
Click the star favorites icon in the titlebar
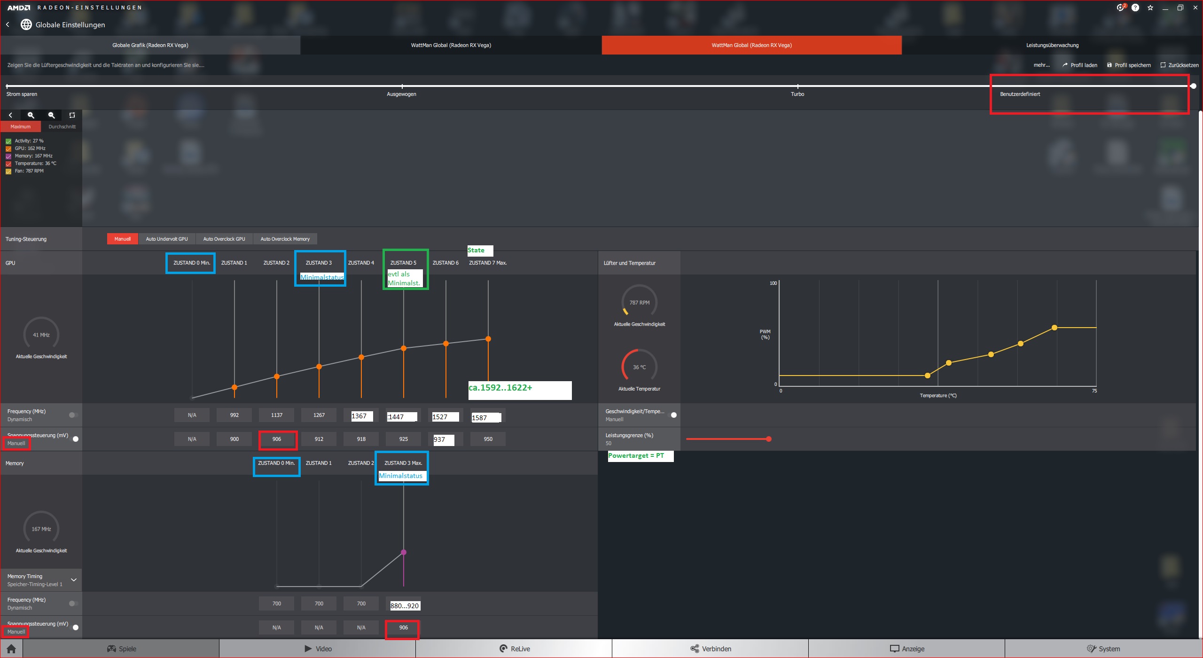(x=1150, y=8)
